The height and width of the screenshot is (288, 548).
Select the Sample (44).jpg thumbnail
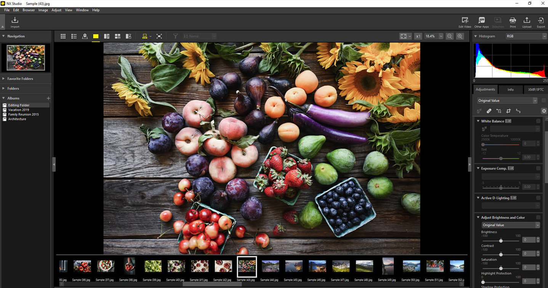click(270, 266)
